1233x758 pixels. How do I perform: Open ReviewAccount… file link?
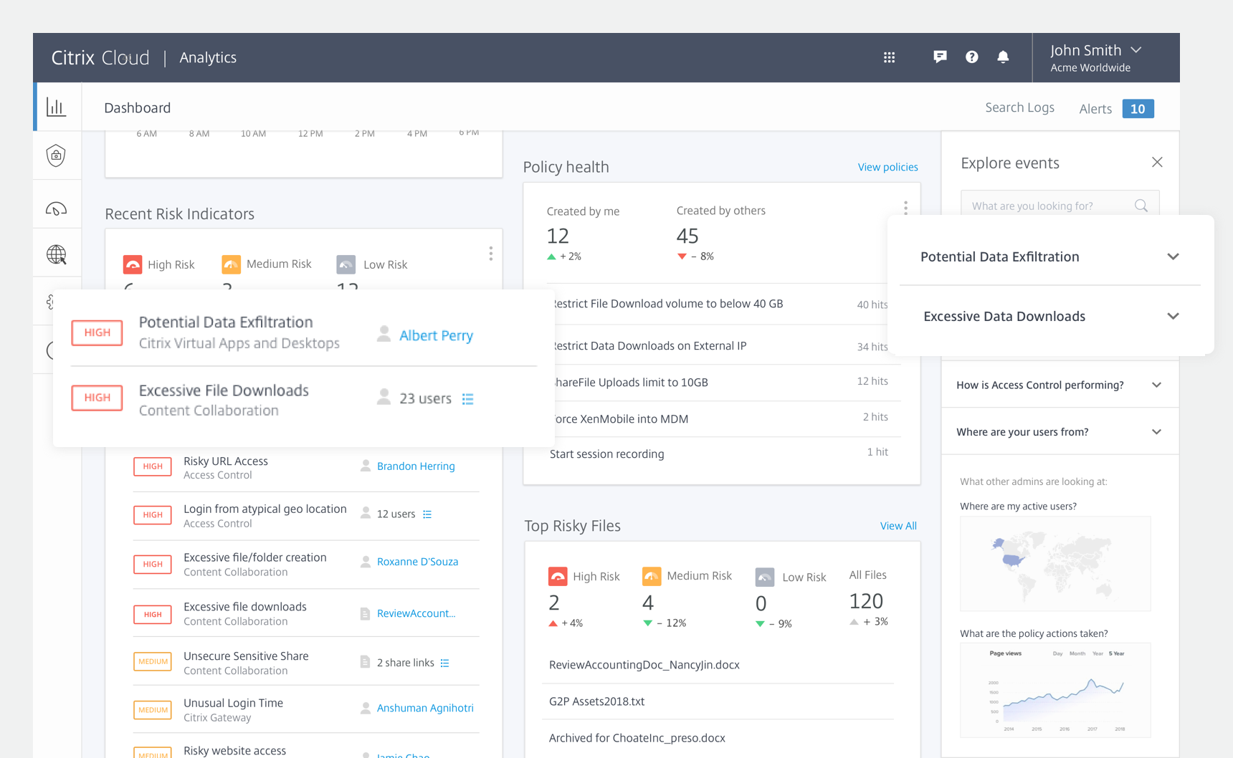pyautogui.click(x=416, y=613)
